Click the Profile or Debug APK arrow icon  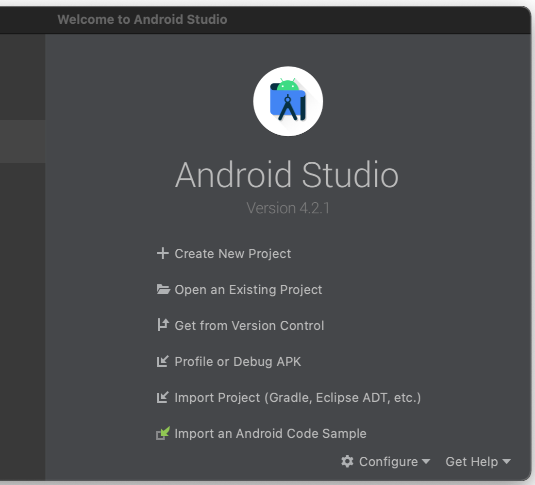[x=163, y=361]
